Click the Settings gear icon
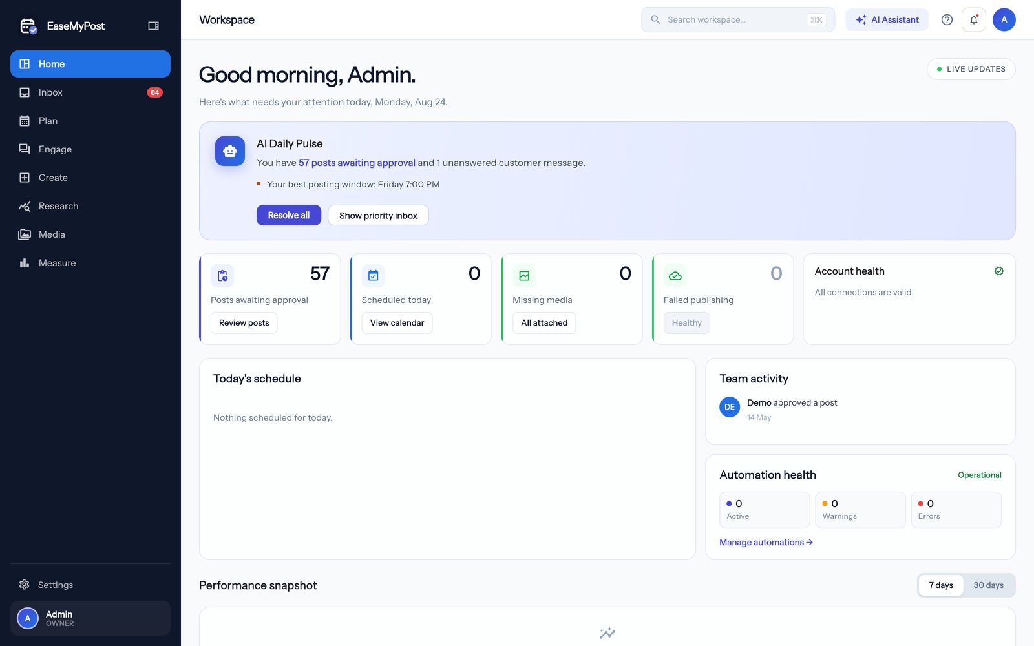Screen dimensions: 1034x646 coord(25,585)
